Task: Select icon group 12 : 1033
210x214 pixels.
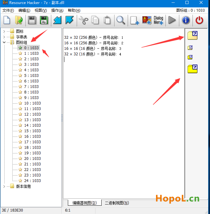Action: (x=33, y=114)
